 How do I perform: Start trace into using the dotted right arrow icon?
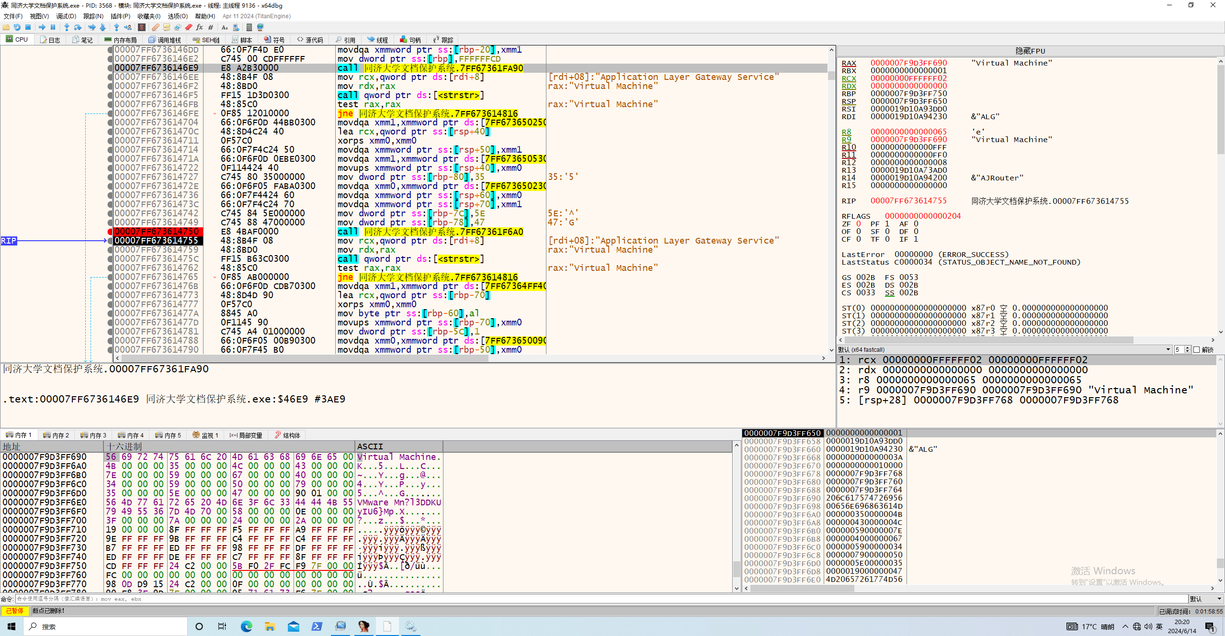[91, 27]
